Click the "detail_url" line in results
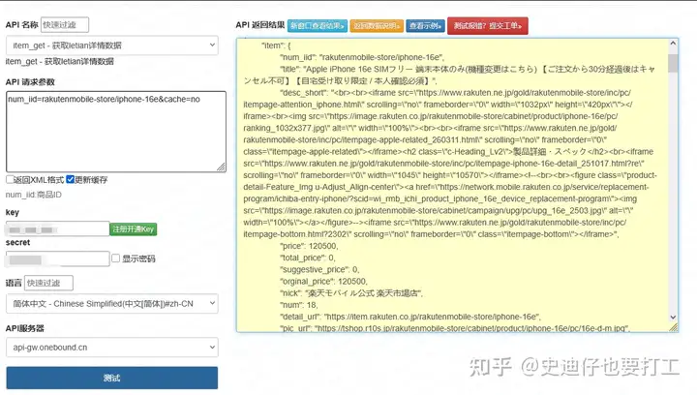 point(410,317)
